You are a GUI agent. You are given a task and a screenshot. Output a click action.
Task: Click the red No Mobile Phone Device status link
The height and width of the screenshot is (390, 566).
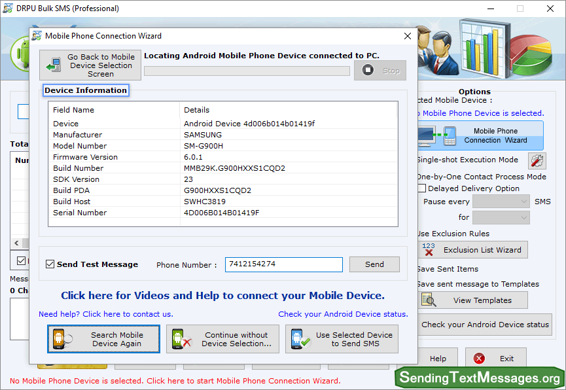click(x=175, y=381)
